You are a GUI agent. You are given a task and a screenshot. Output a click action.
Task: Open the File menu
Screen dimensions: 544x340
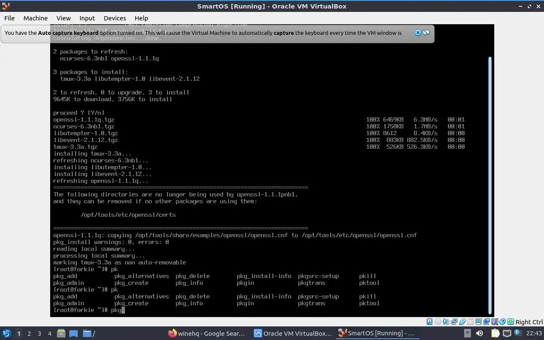pos(9,18)
